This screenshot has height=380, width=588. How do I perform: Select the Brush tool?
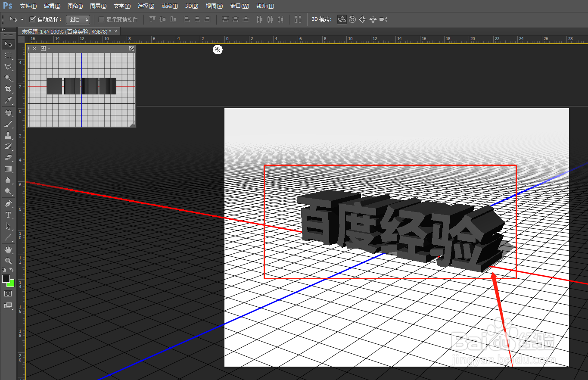(8, 125)
